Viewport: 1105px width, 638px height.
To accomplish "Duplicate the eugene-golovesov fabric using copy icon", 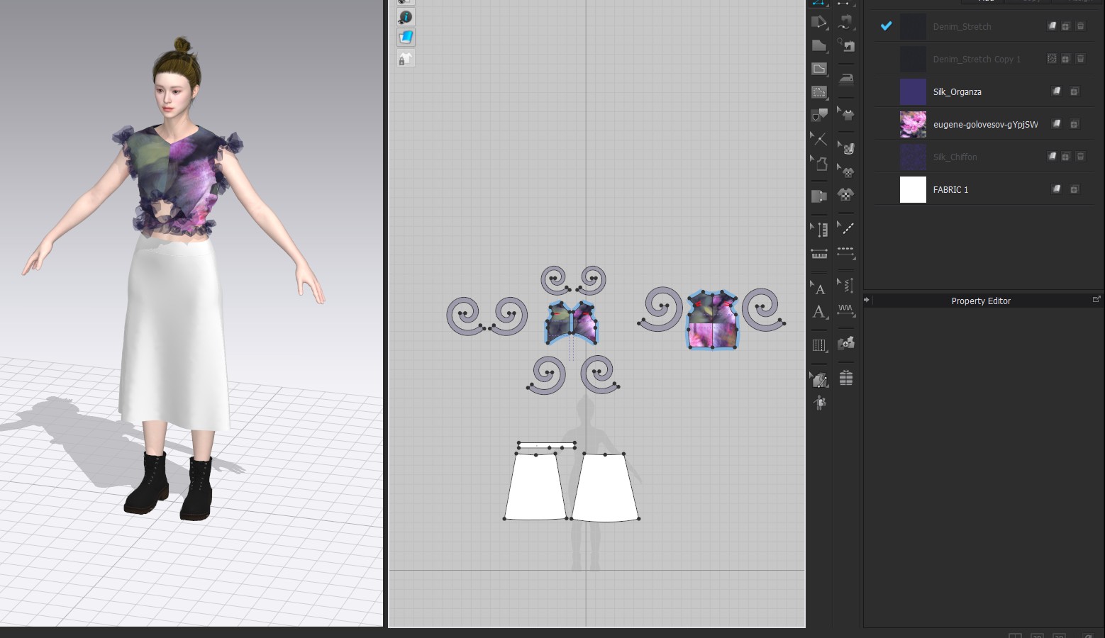I will [x=1074, y=124].
